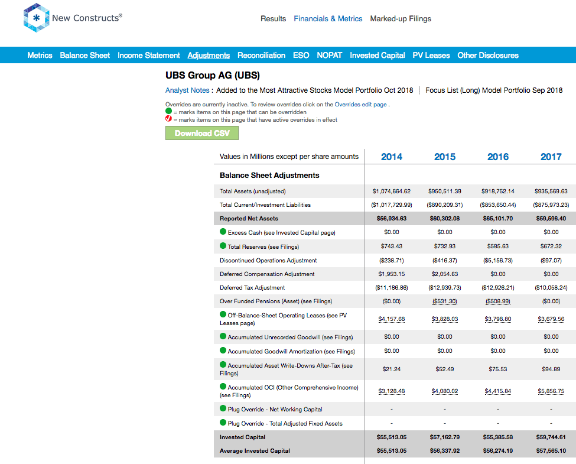Open the Invested Capital section
576x464 pixels.
click(378, 55)
